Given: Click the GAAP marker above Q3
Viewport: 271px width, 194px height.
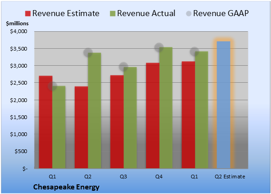Looking at the screenshot, I should click(x=124, y=67).
